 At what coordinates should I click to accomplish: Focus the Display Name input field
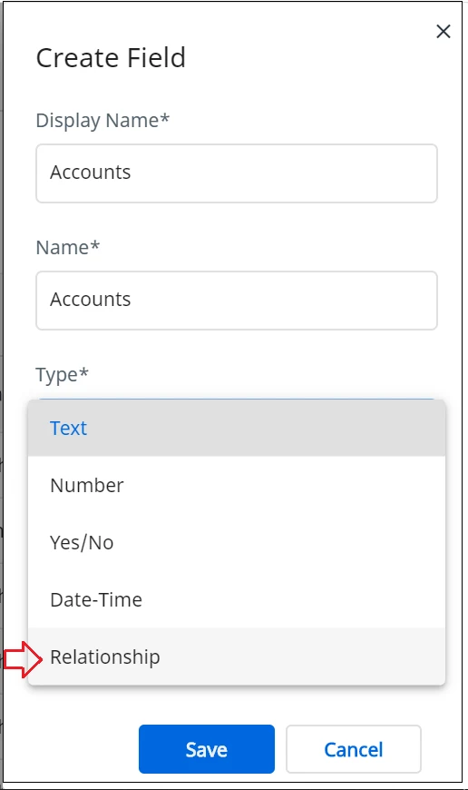237,173
